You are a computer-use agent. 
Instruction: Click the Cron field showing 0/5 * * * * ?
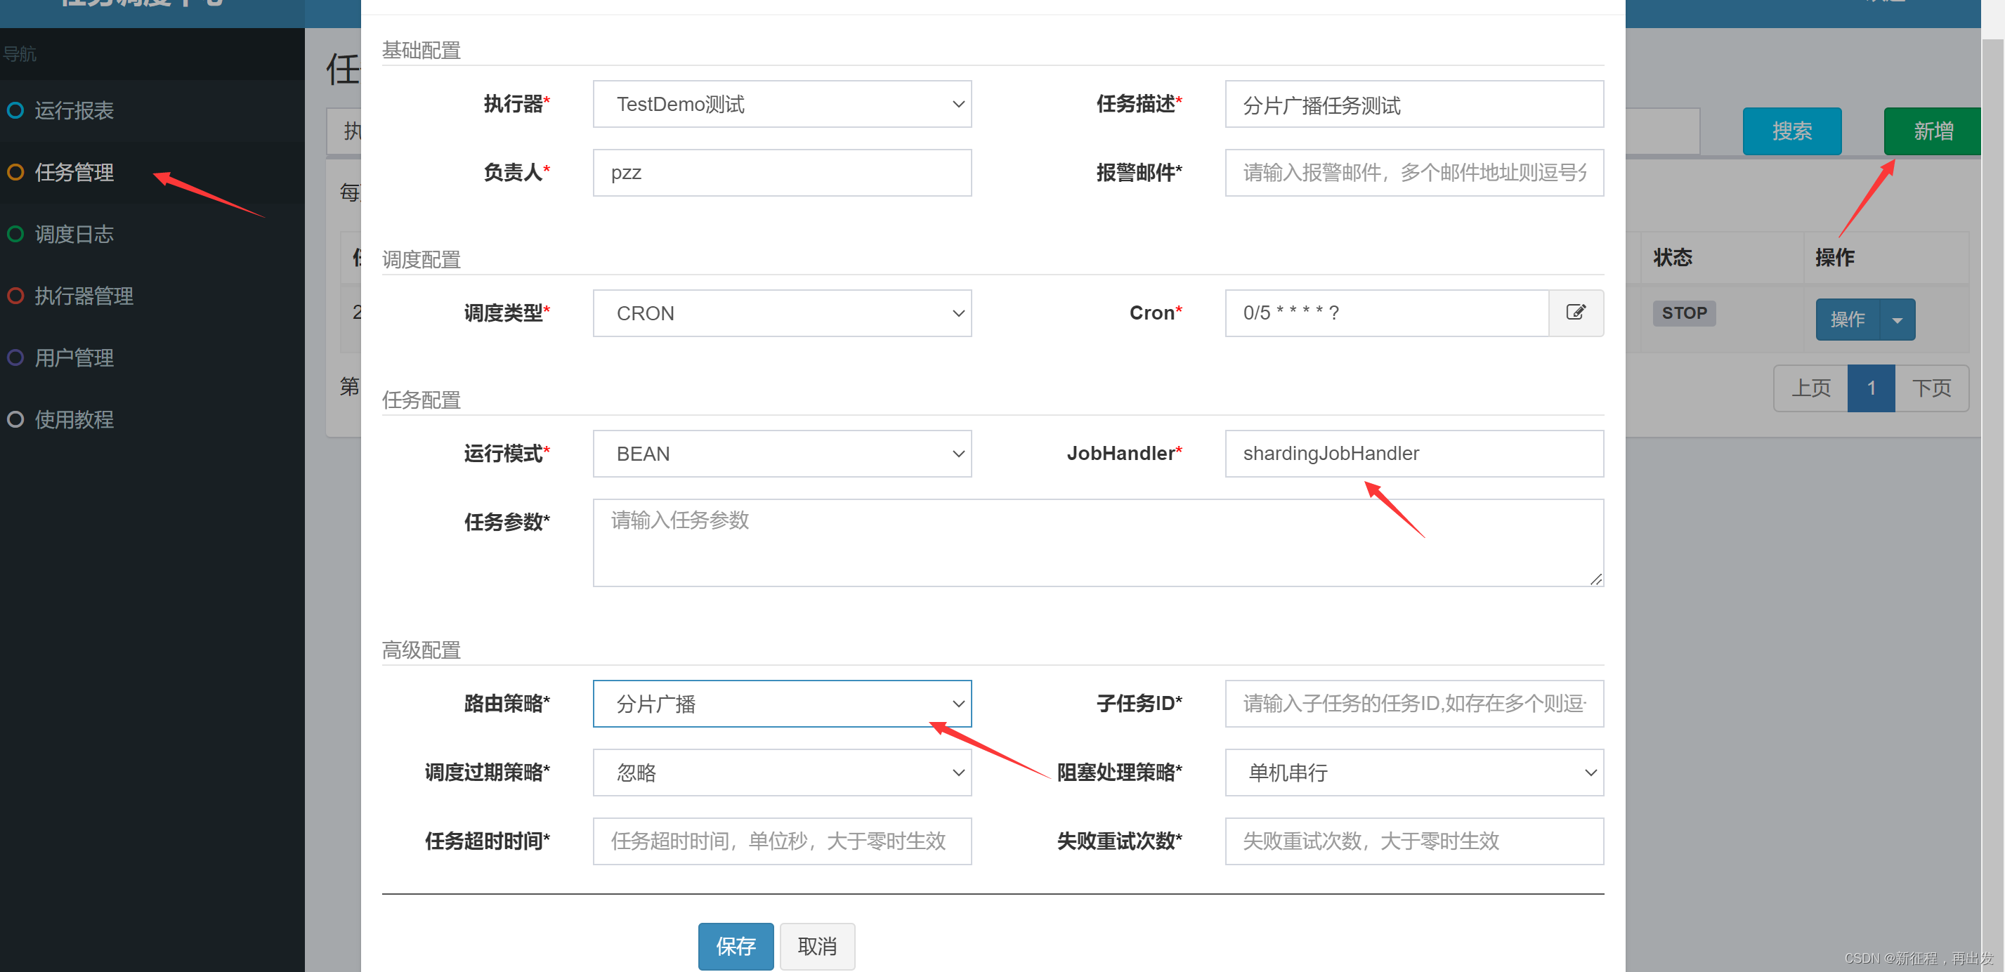1387,314
